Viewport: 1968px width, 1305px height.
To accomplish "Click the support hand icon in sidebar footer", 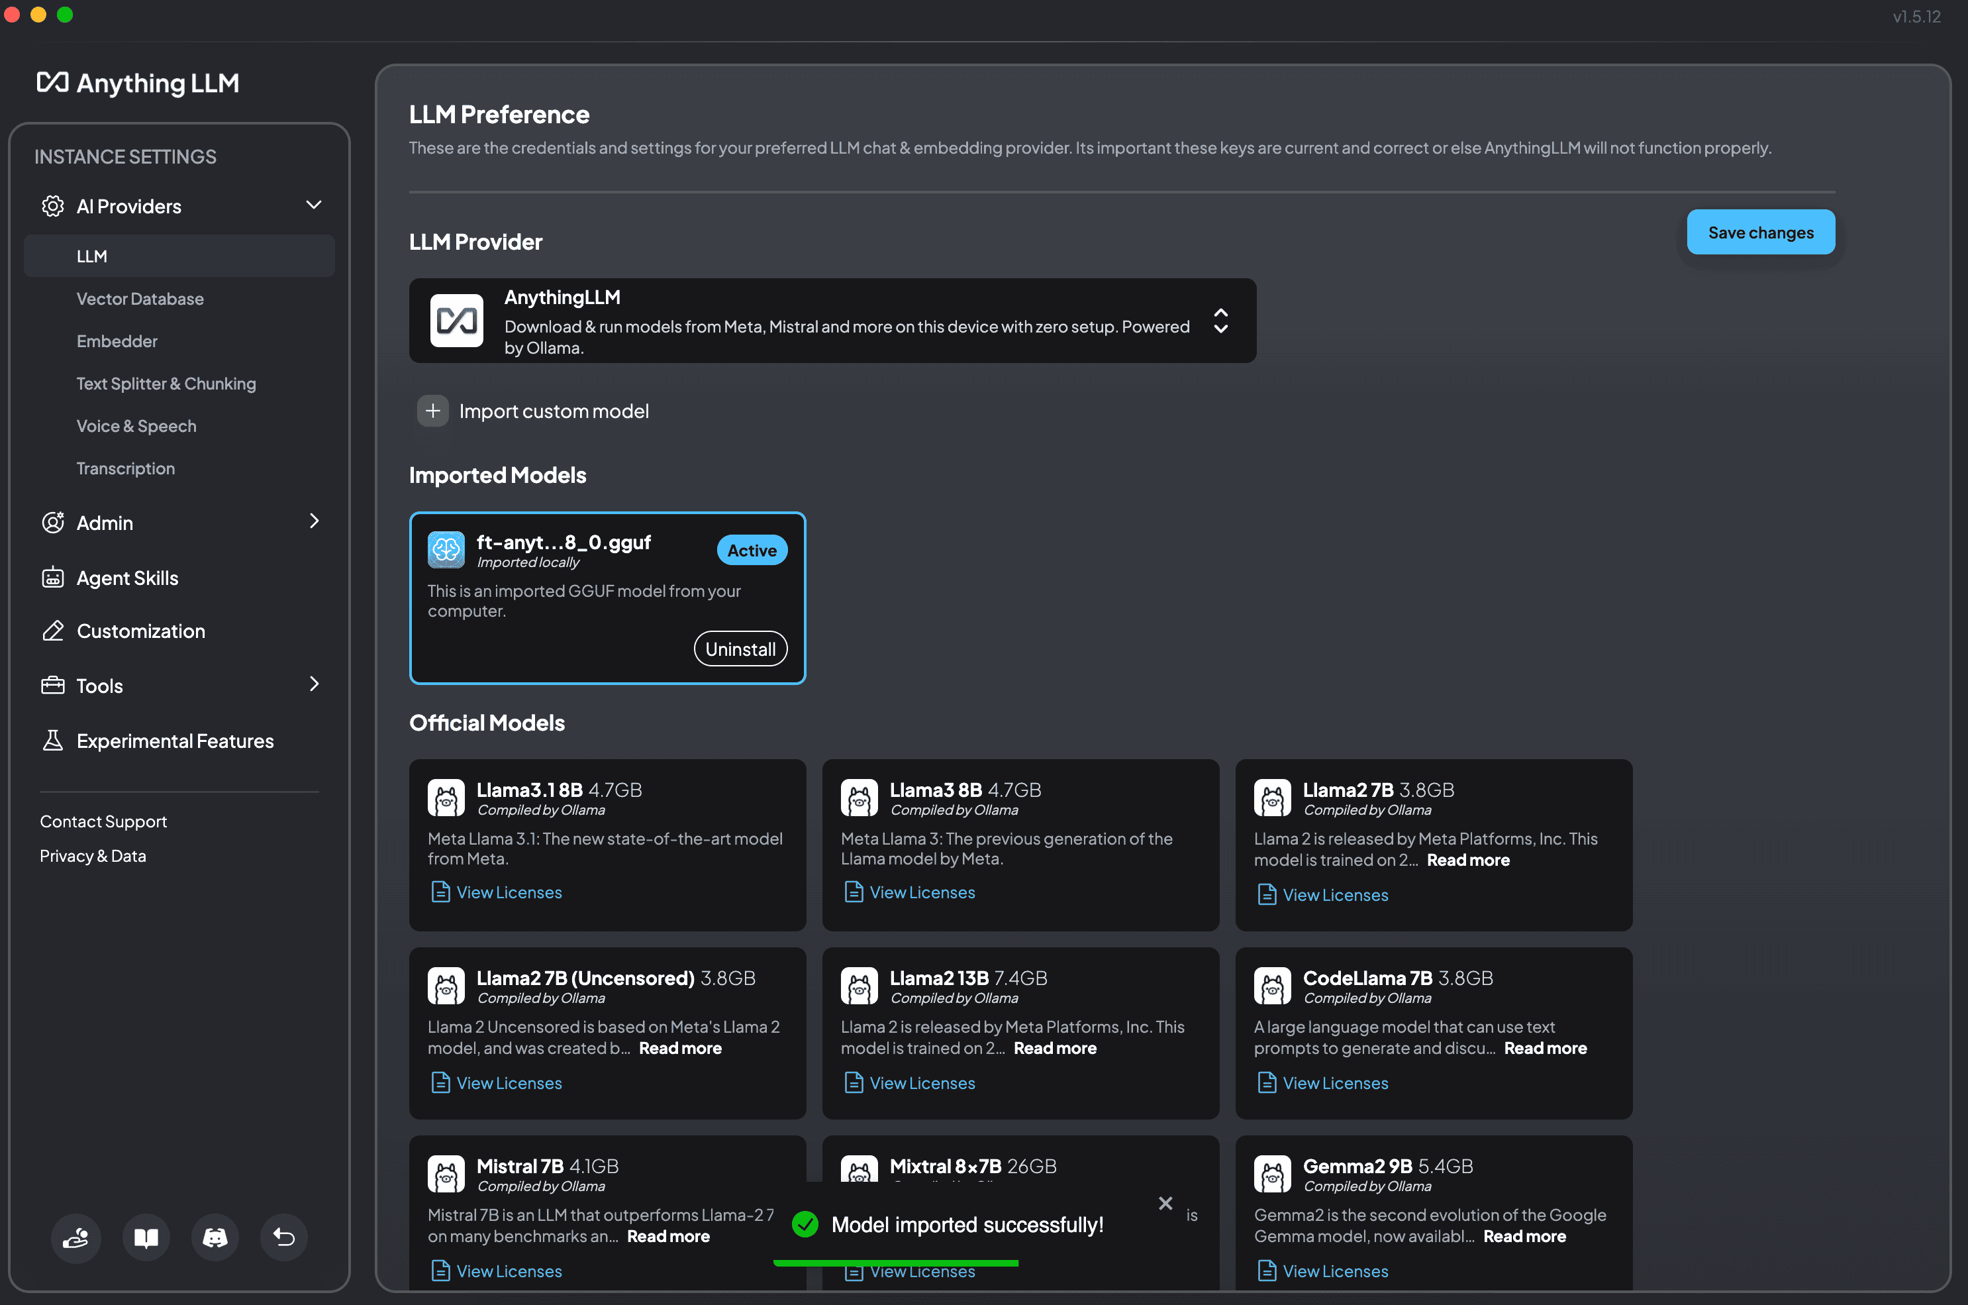I will (75, 1237).
